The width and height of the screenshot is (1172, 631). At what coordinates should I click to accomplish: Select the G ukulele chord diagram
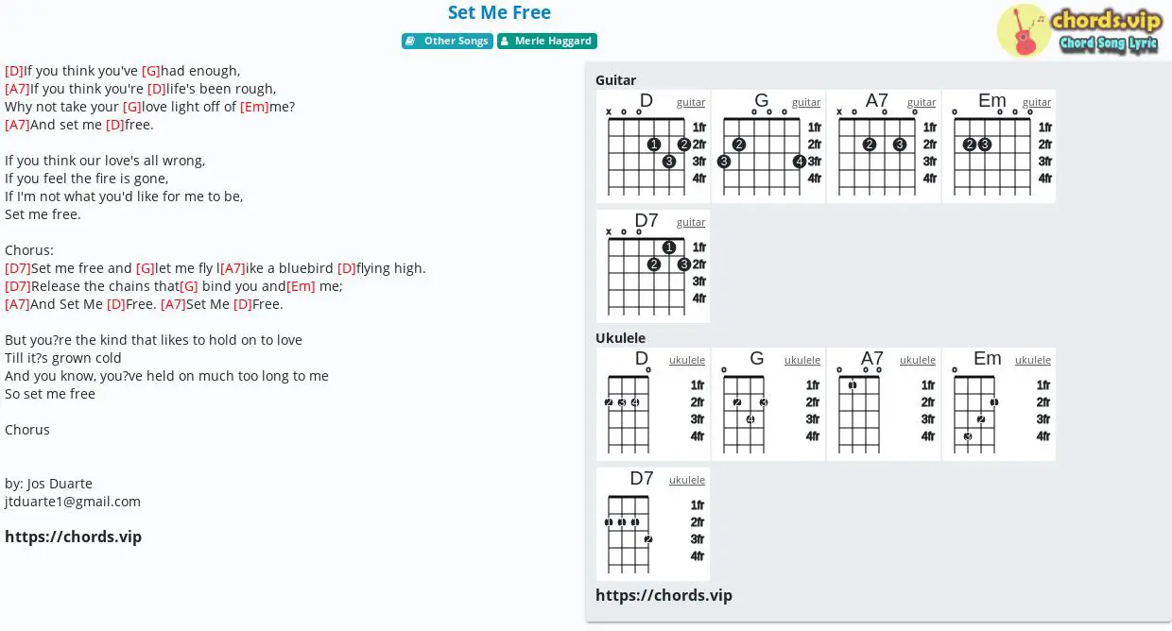click(768, 404)
